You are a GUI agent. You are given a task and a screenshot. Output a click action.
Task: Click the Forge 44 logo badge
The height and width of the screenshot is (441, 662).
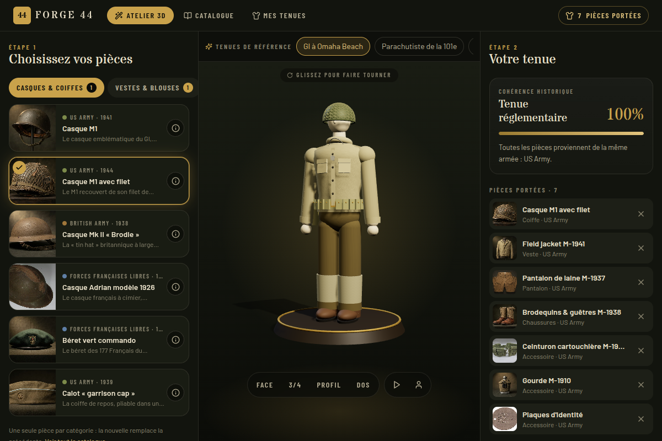click(x=22, y=15)
